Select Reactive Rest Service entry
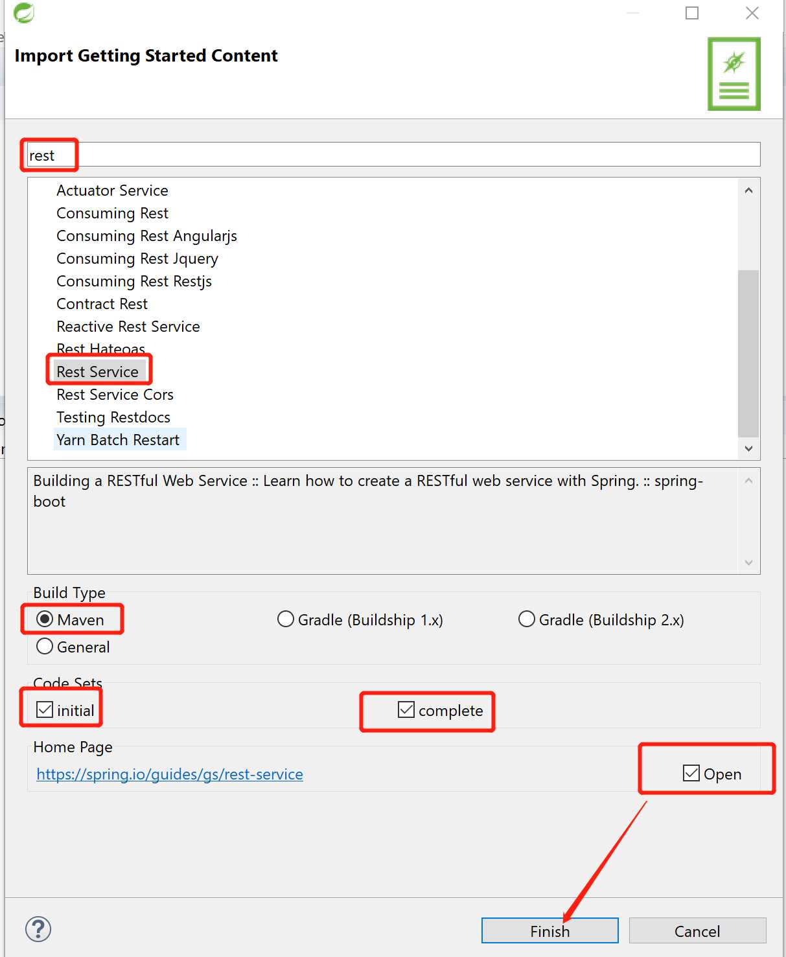The width and height of the screenshot is (786, 957). tap(128, 327)
